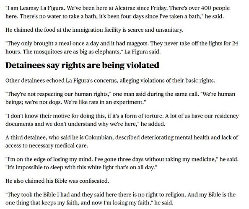Image resolution: width=249 pixels, height=209 pixels.
Task: Click the quote about meals having maggots
Action: pyautogui.click(x=122, y=48)
